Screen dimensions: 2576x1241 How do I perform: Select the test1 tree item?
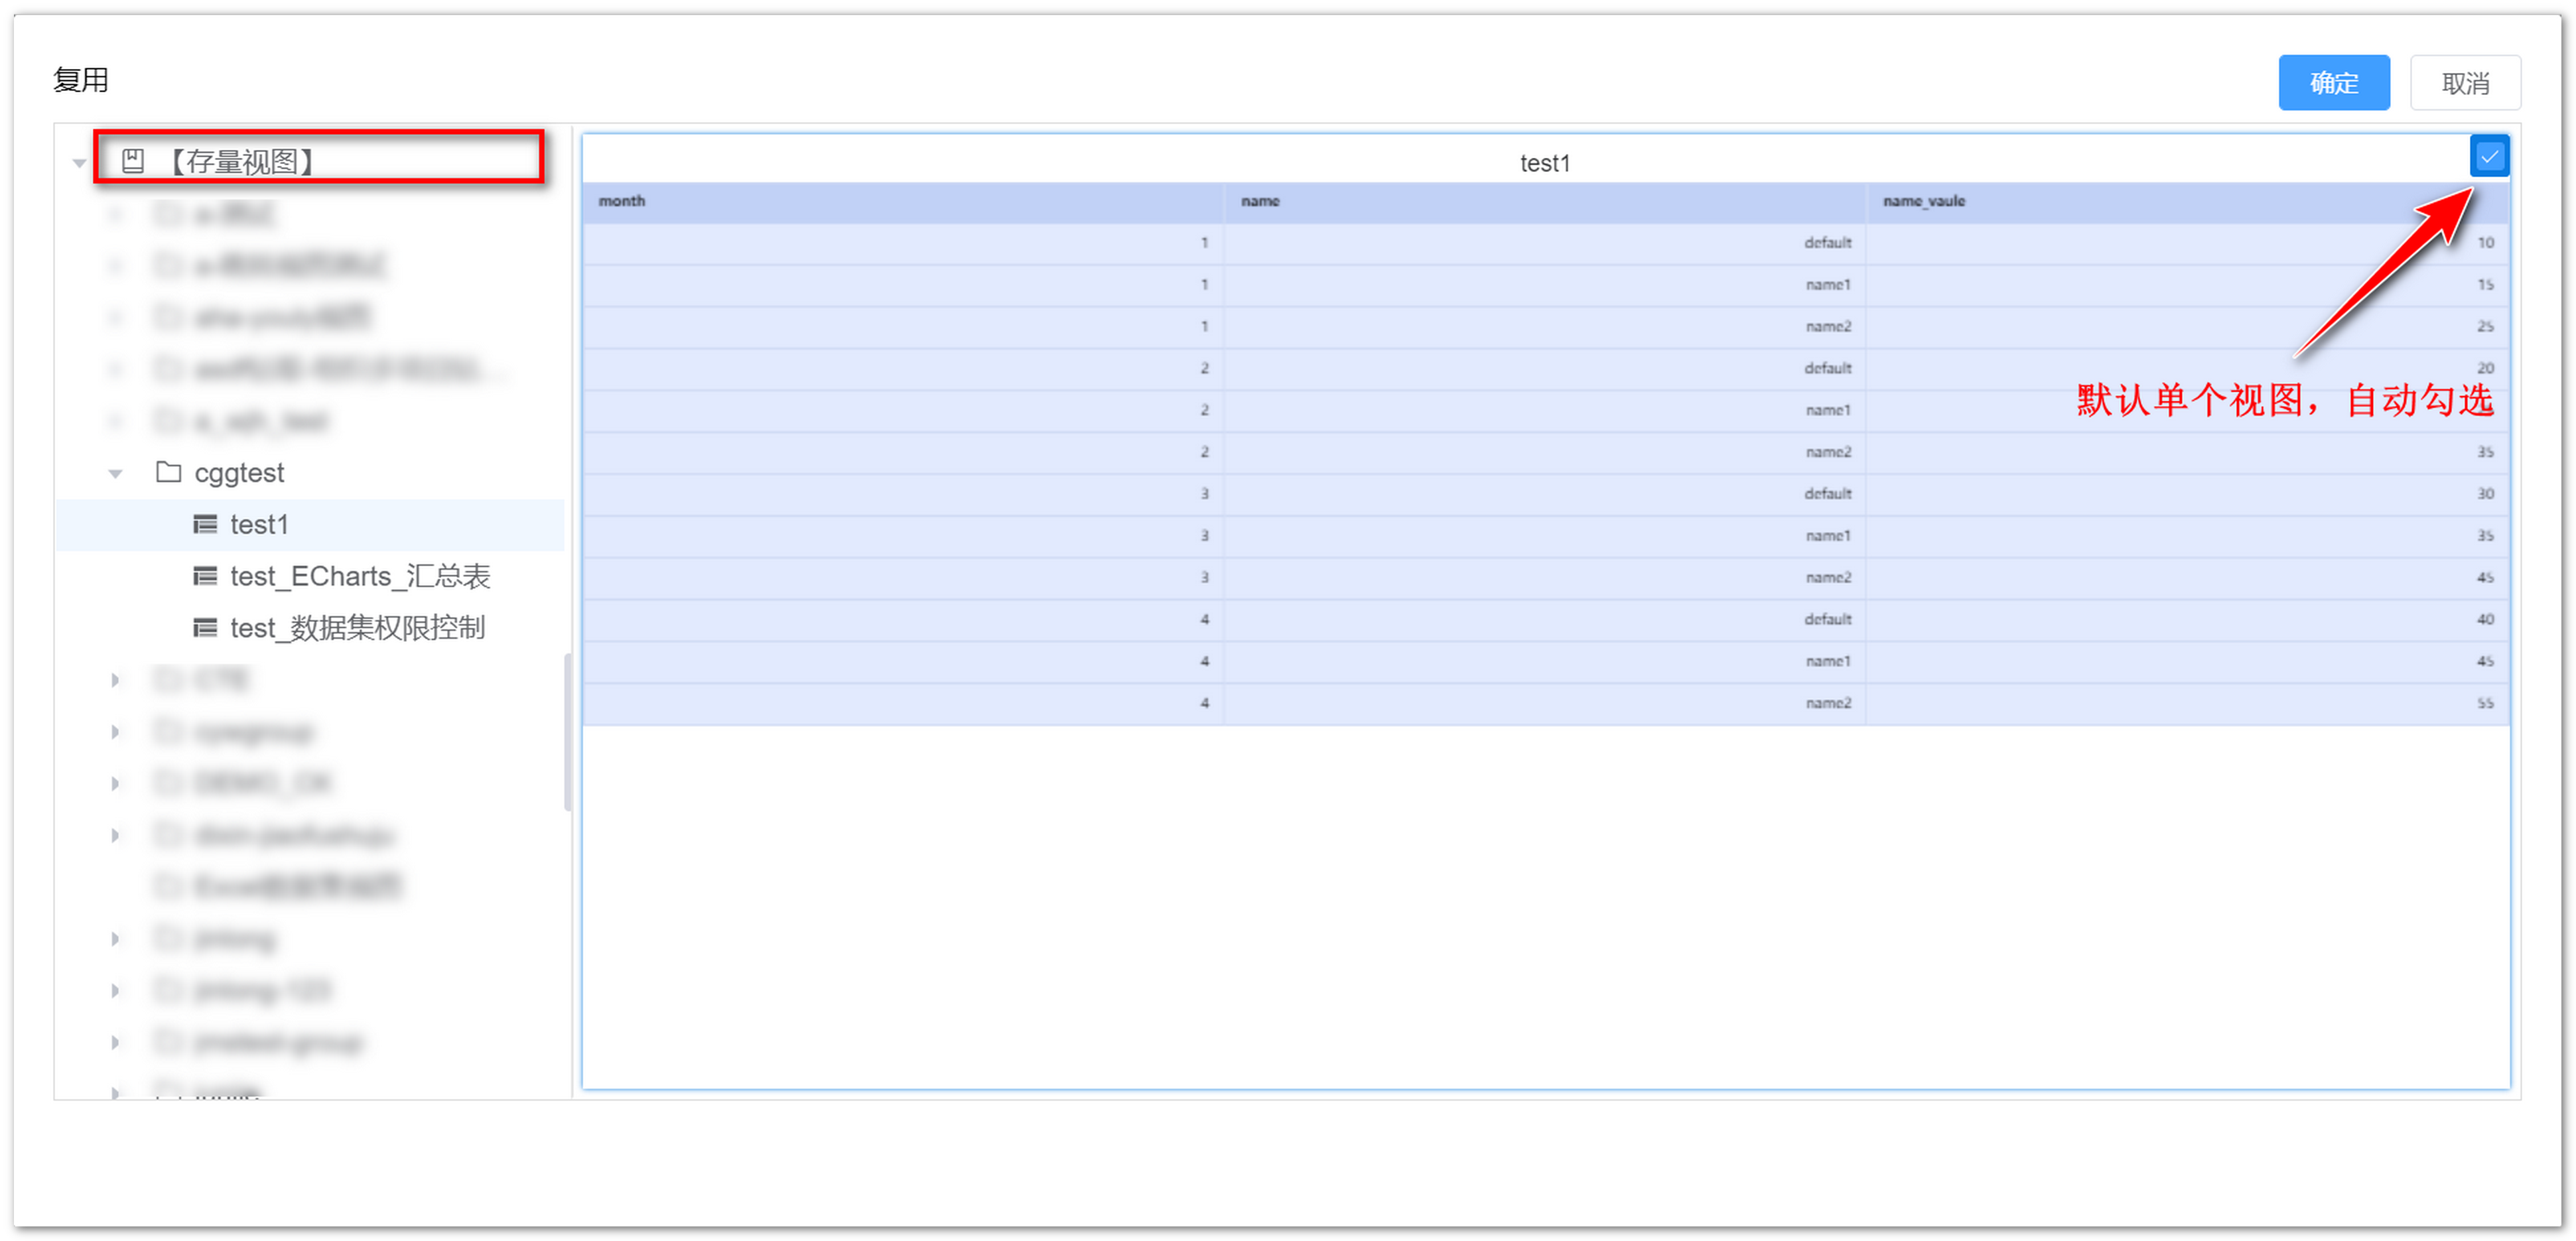click(258, 524)
